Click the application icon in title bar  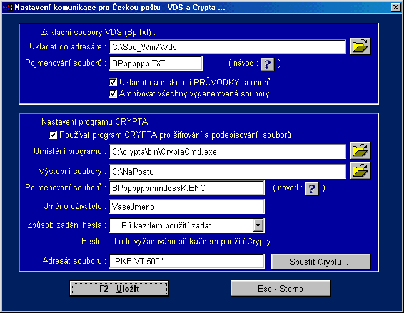pos(8,8)
